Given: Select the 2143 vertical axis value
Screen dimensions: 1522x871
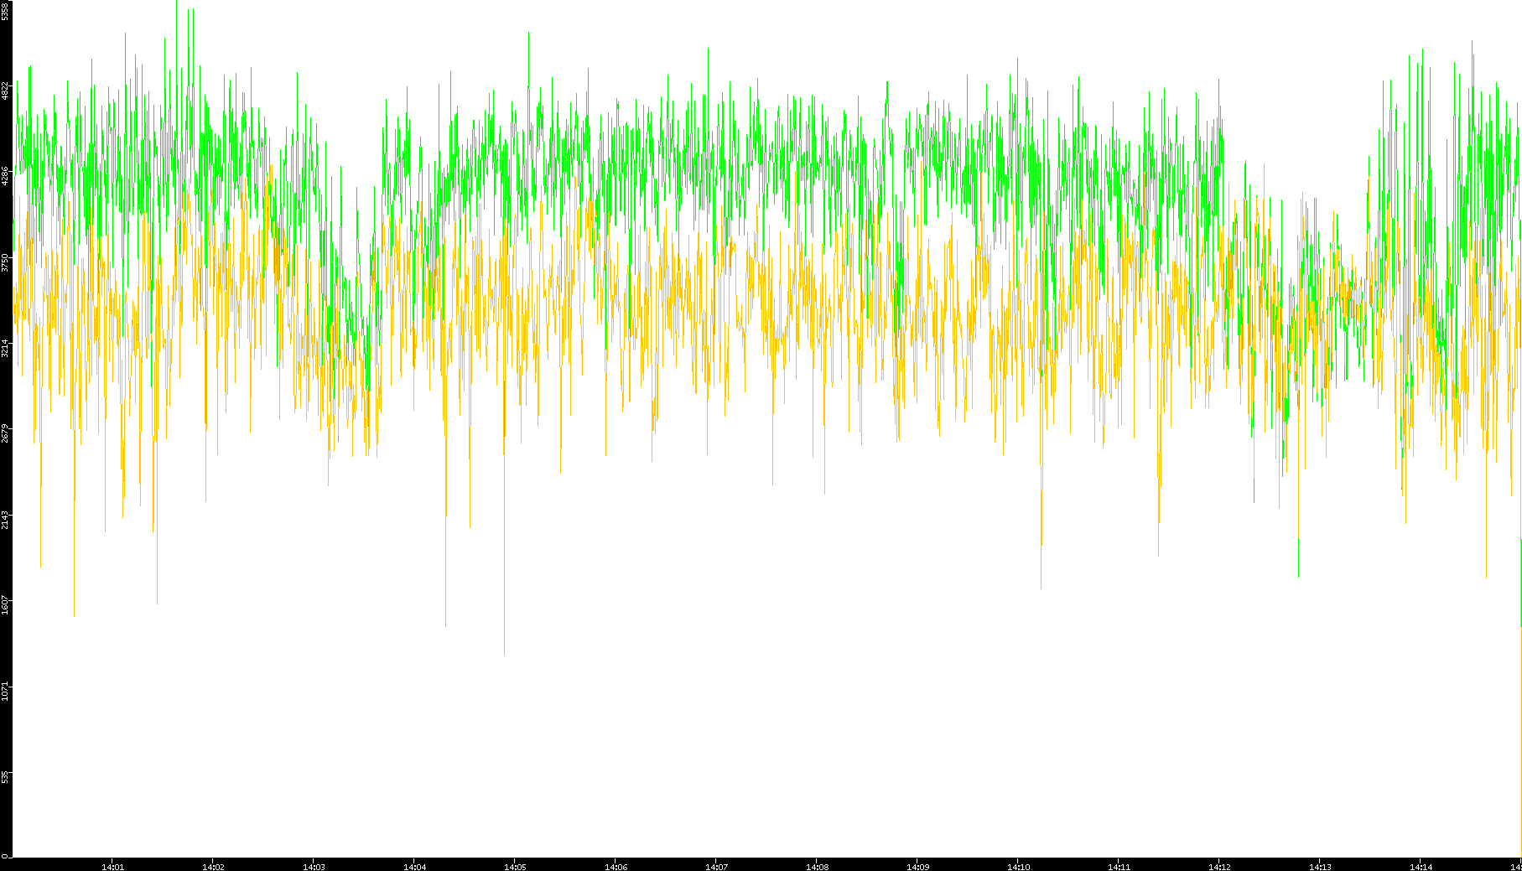Looking at the screenshot, I should point(5,519).
